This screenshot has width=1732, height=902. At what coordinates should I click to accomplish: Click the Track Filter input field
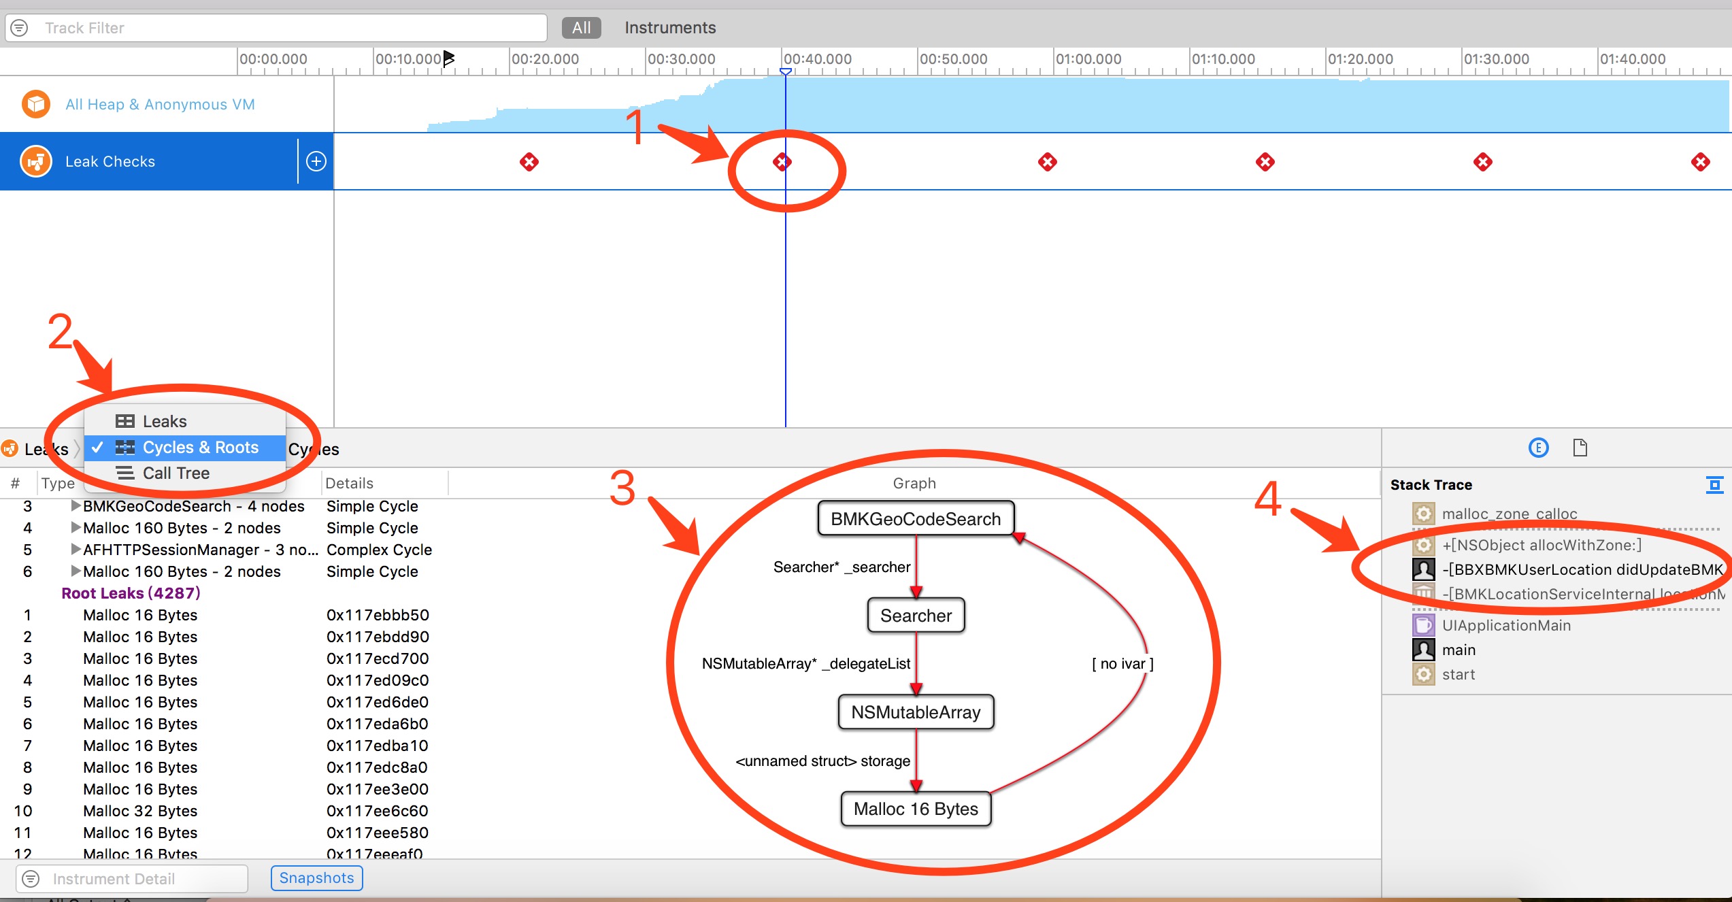(276, 28)
